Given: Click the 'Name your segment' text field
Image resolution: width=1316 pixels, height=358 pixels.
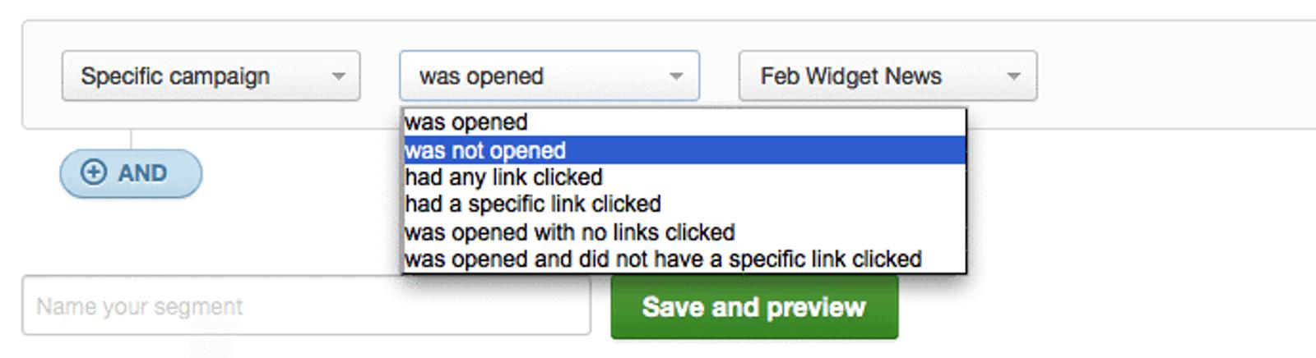Looking at the screenshot, I should (306, 306).
